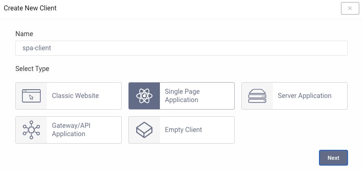The image size is (363, 171).
Task: Click the Select Type heading
Action: click(32, 69)
